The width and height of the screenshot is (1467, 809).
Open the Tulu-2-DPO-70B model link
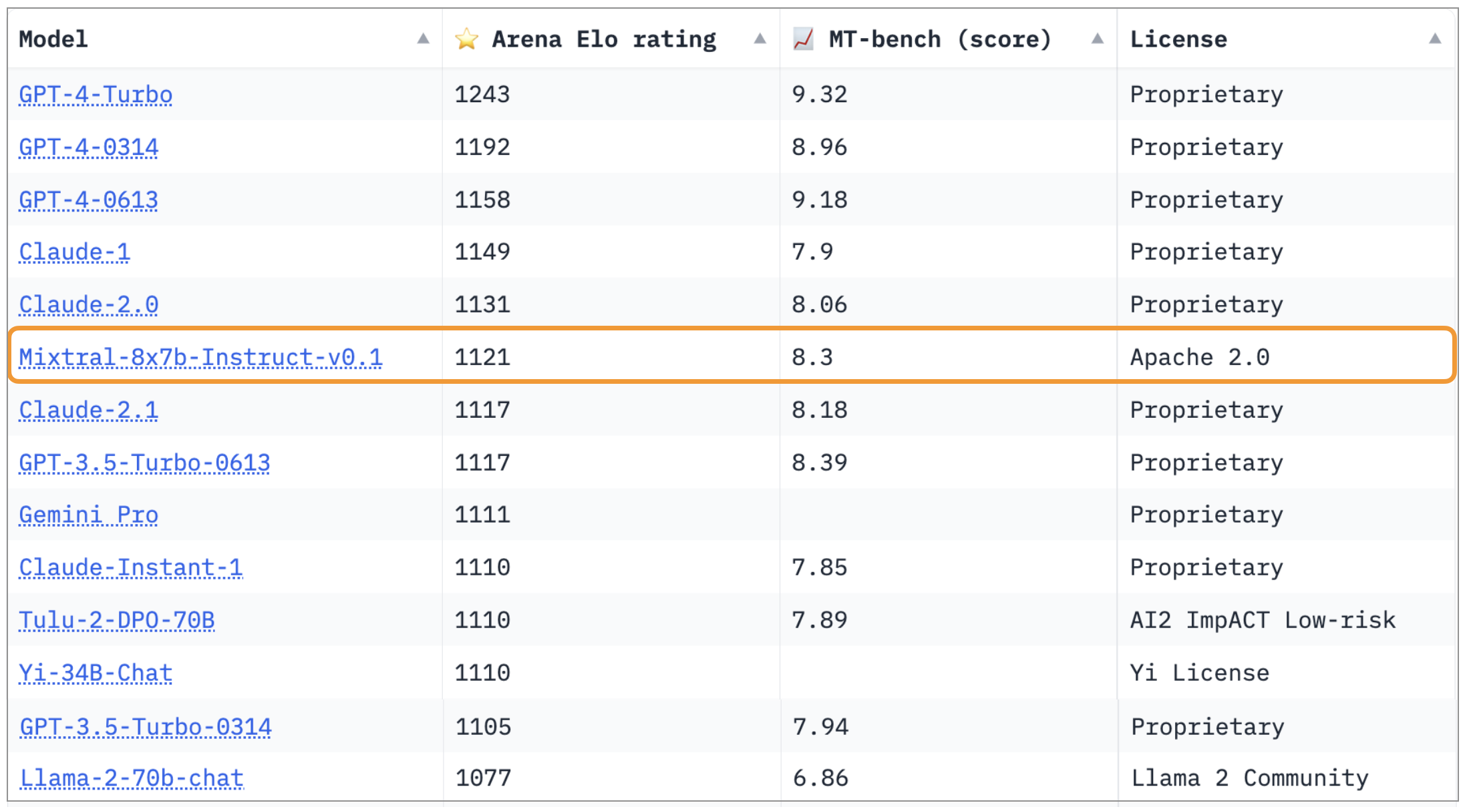[x=118, y=619]
